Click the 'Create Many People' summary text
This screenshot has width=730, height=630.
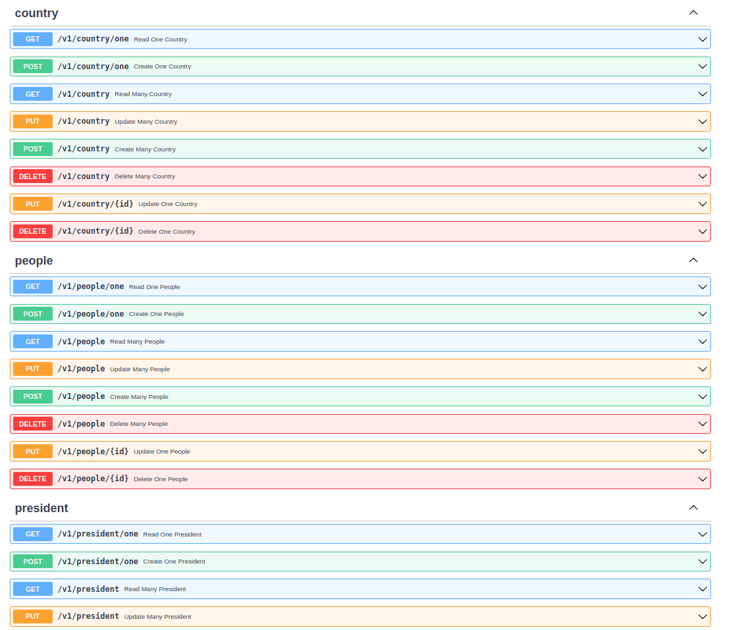point(139,397)
